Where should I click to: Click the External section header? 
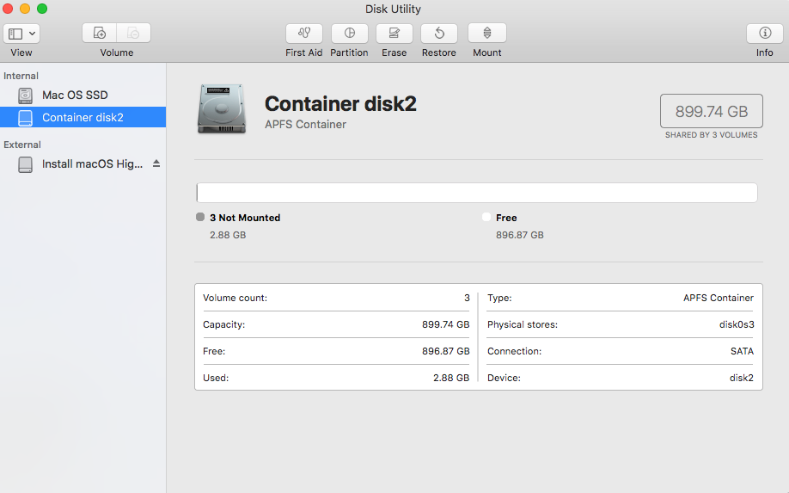click(x=22, y=145)
